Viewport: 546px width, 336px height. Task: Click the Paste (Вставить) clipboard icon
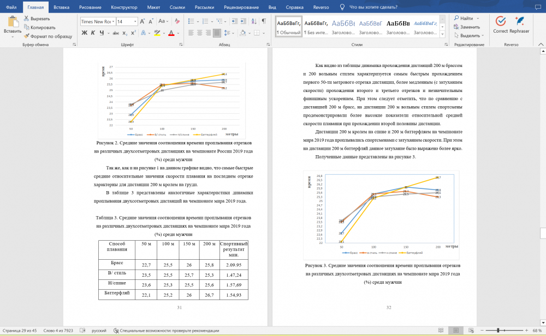pos(13,22)
